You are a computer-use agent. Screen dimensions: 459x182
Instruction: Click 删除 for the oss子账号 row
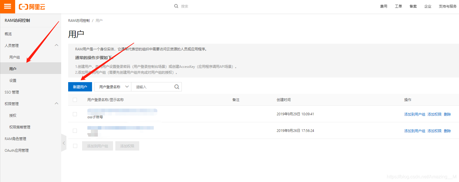(447, 114)
